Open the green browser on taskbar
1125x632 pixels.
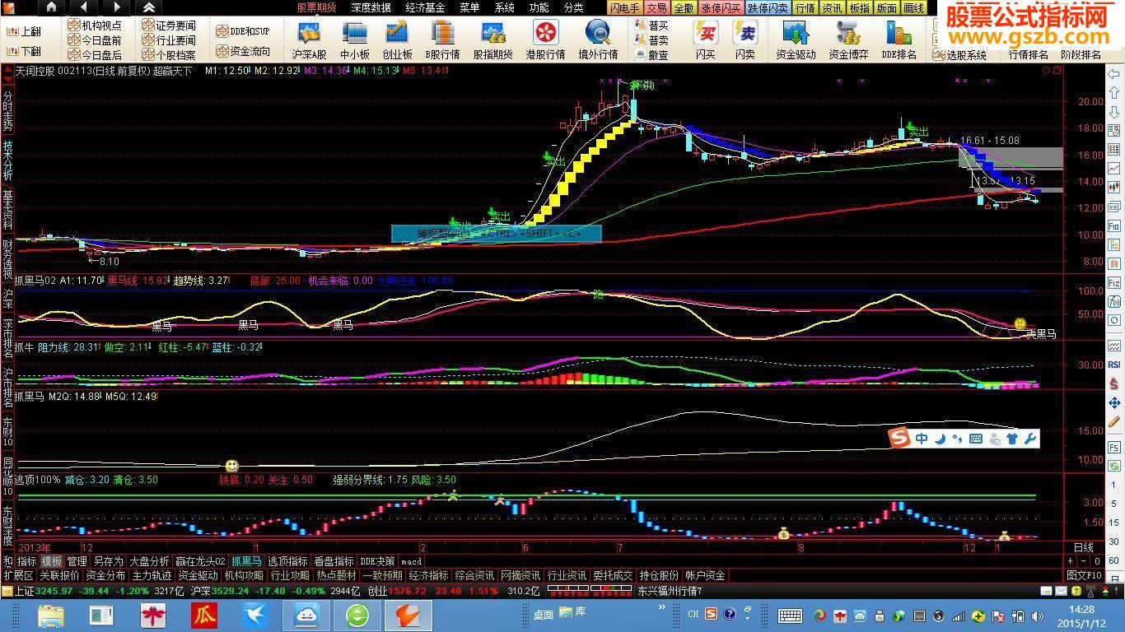357,615
